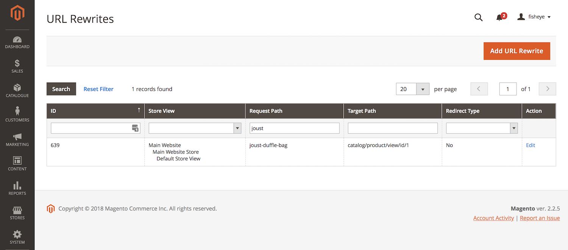Image resolution: width=568 pixels, height=250 pixels.
Task: Click the global search magnifier icon
Action: pos(479,17)
